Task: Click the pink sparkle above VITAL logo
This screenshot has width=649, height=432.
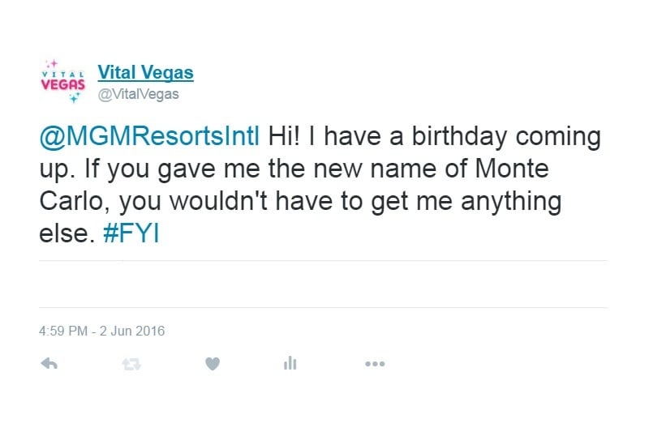Action: 52,64
